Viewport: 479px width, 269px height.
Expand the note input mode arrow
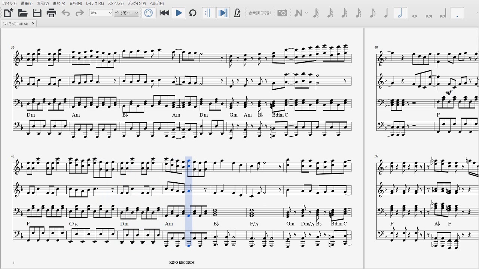[x=306, y=13]
